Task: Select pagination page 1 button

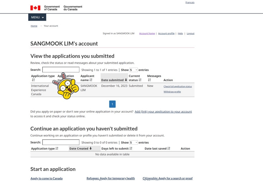Action: [x=112, y=104]
